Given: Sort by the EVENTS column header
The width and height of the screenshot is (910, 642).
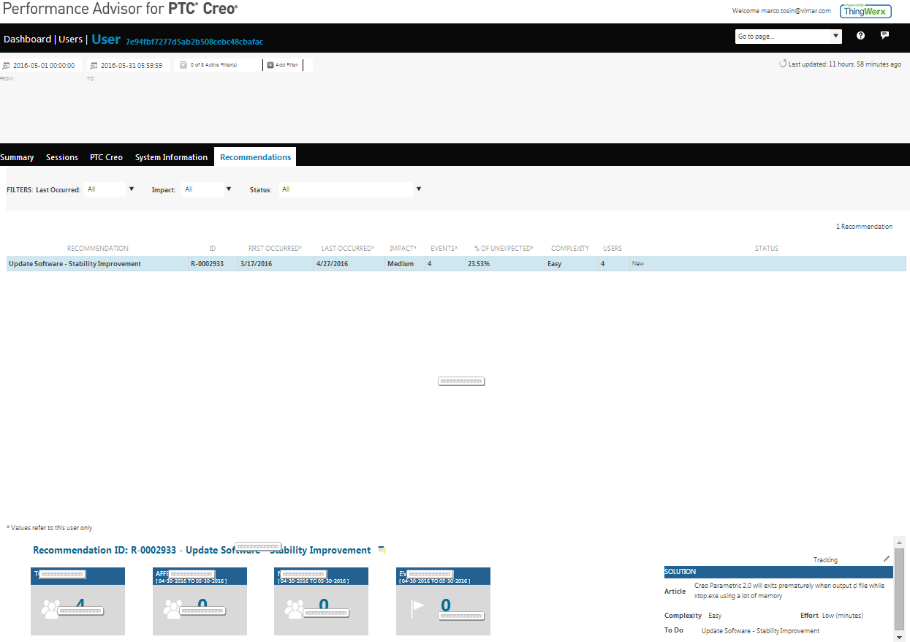Looking at the screenshot, I should [444, 249].
